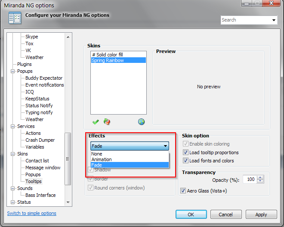
Task: Disable Aero Glass (Vista+) option
Action: pos(183,190)
